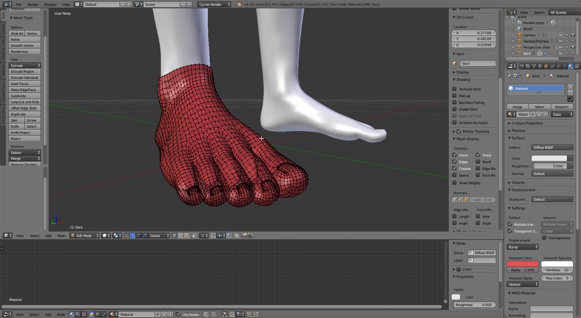581x318 pixels.
Task: Click Loop Cut and Slide button
Action: tap(25, 102)
